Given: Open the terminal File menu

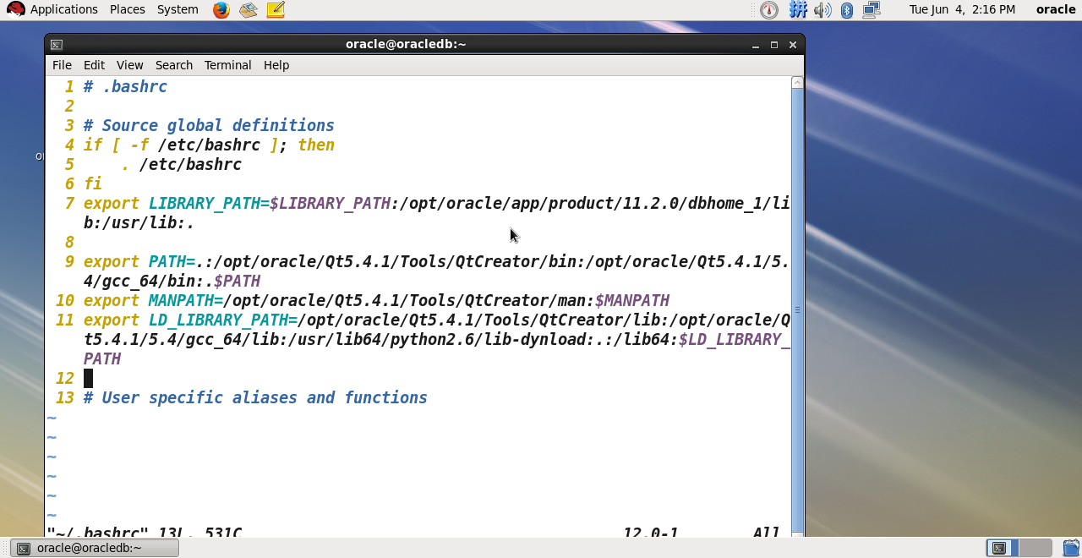Looking at the screenshot, I should (62, 65).
